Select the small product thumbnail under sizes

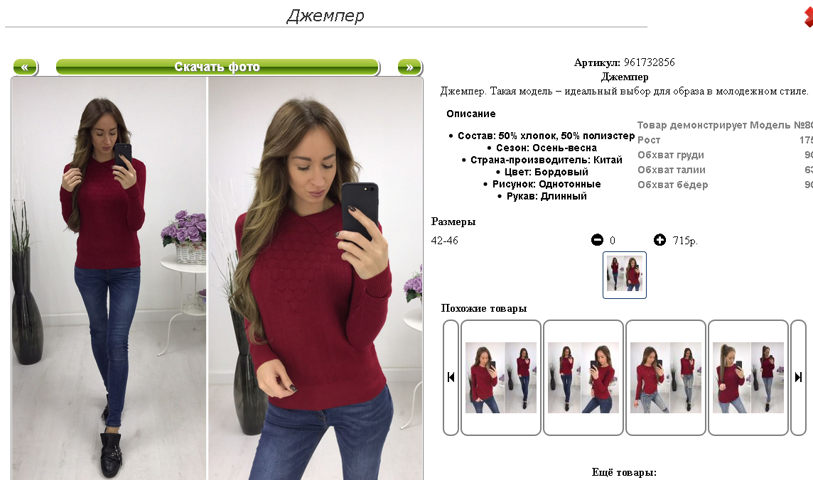click(624, 275)
